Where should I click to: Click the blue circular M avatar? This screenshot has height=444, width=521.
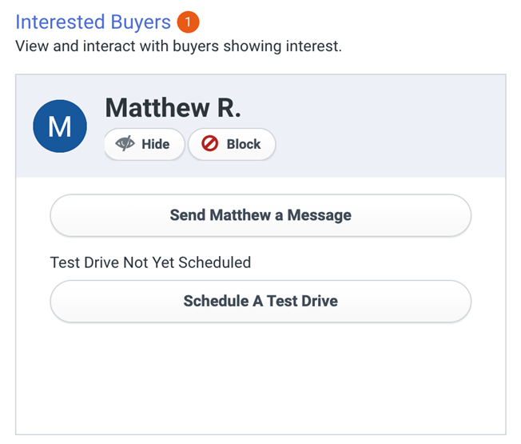pyautogui.click(x=60, y=126)
